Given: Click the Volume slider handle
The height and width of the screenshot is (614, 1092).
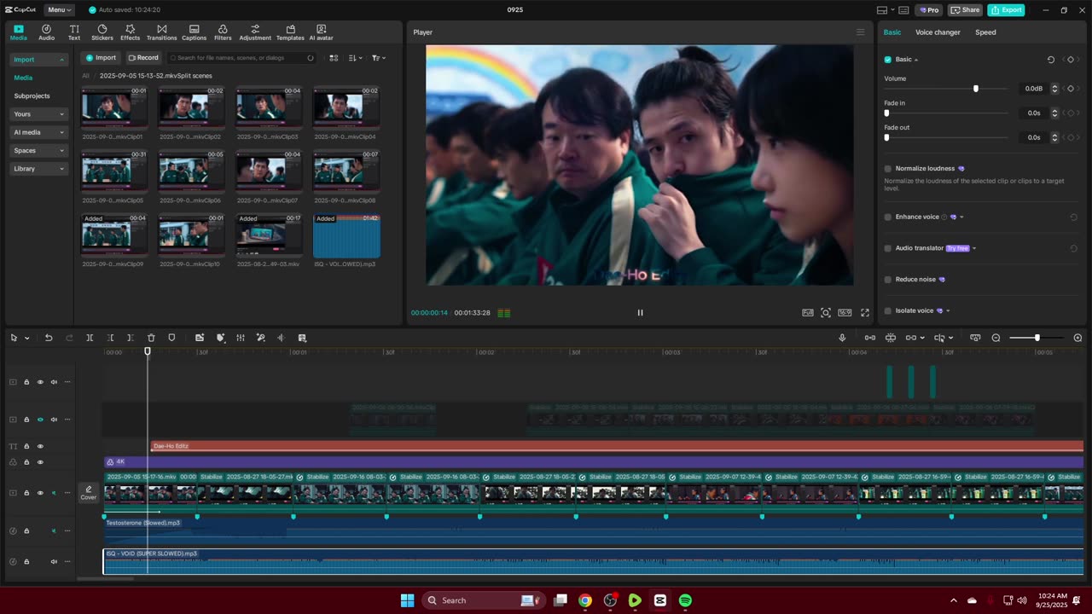Looking at the screenshot, I should (x=976, y=89).
